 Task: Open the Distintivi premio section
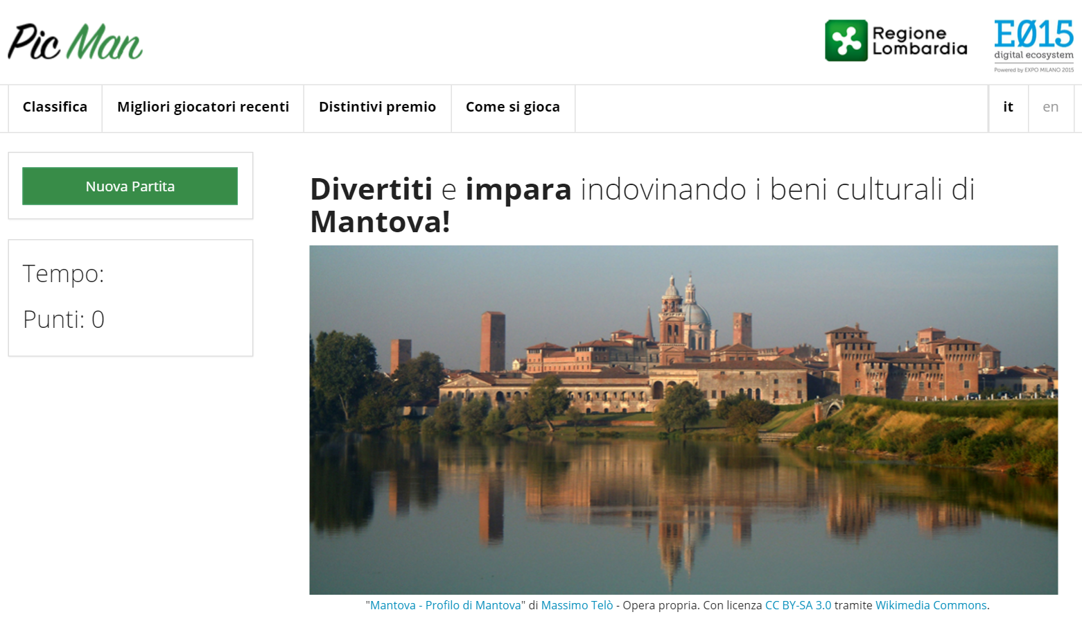(377, 107)
